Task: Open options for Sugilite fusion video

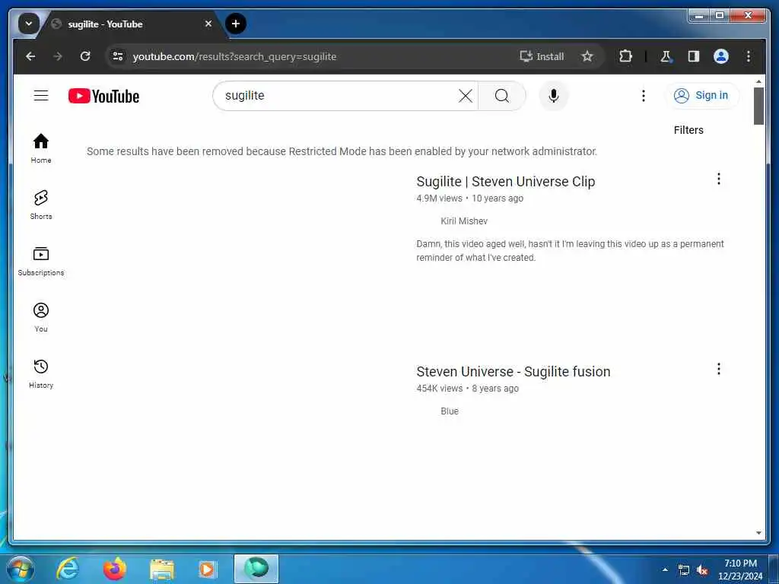Action: (x=718, y=369)
